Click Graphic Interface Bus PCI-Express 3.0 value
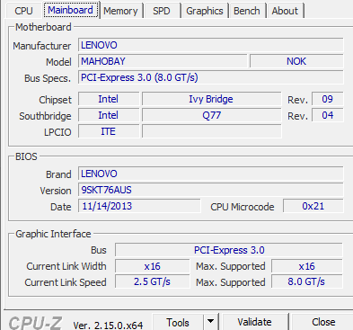Viewport: 353px width, 330px height. [229, 250]
